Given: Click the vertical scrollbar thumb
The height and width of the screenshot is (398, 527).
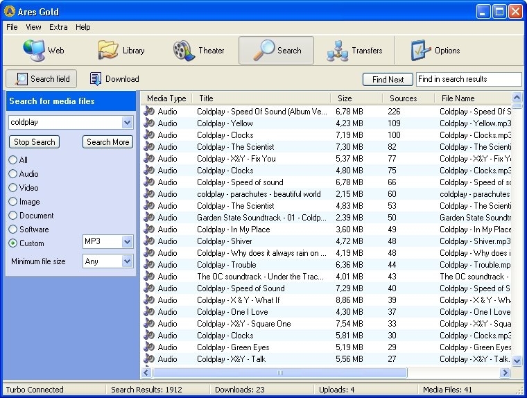Looking at the screenshot, I should coord(517,106).
